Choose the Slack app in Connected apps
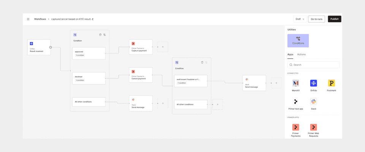Screen dimensions: 365x152 [314, 102]
